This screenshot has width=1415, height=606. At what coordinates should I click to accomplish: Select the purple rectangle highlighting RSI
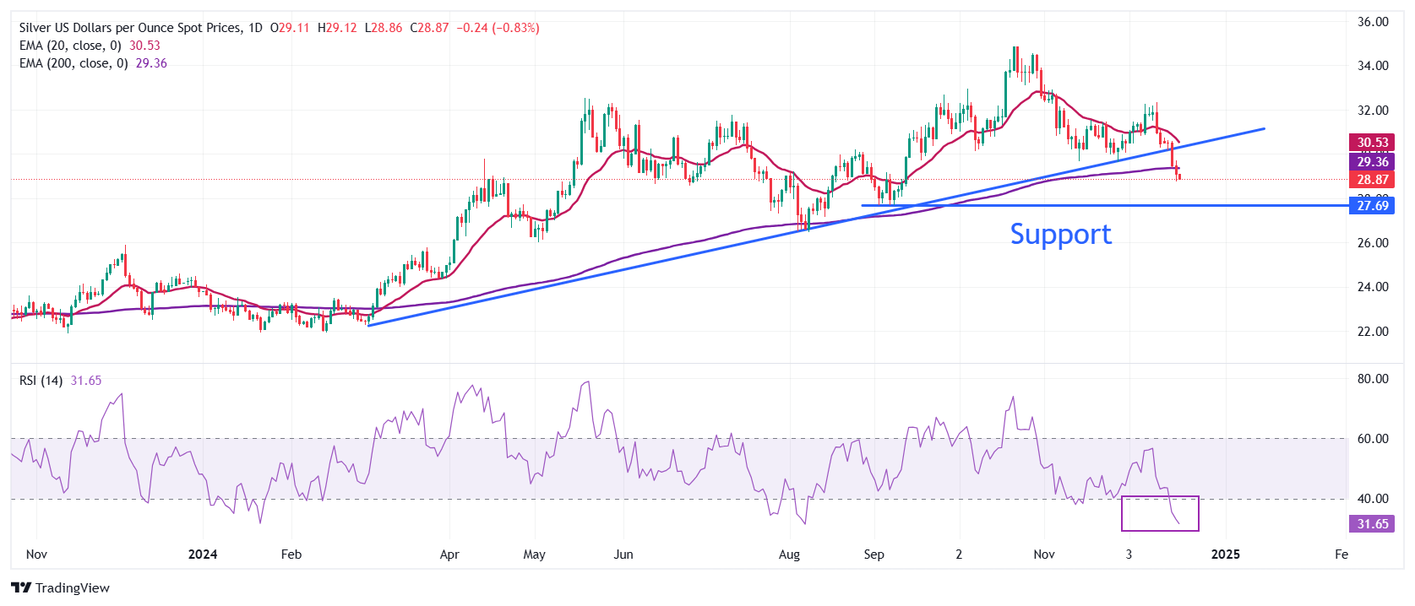click(x=1159, y=513)
